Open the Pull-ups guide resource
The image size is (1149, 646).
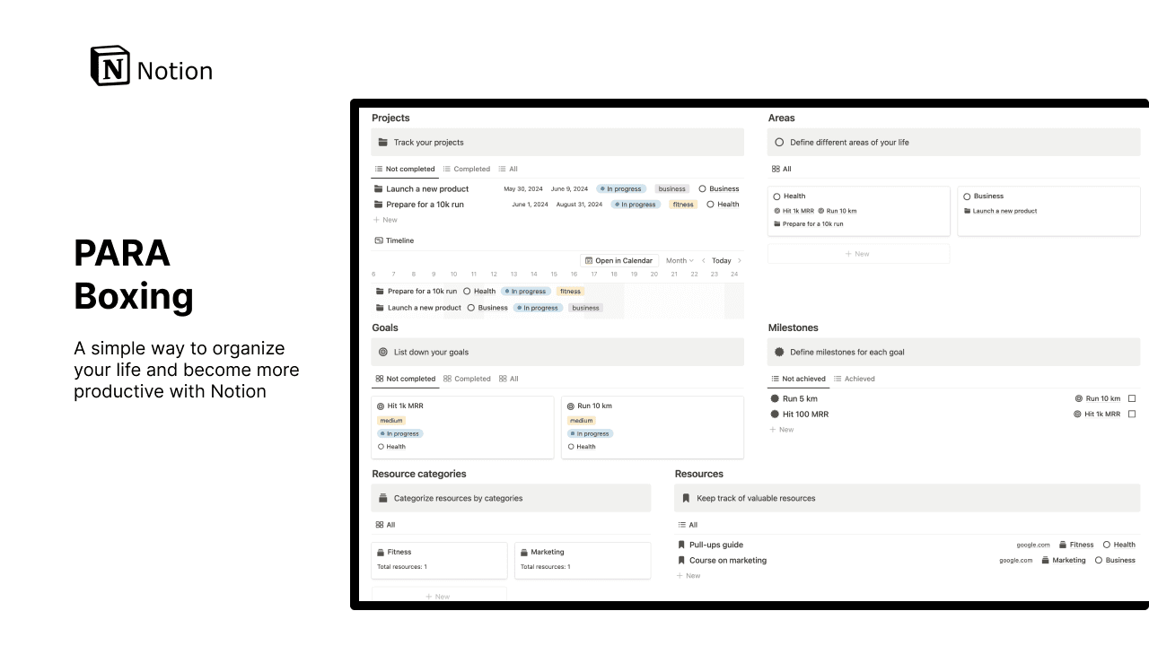[716, 545]
